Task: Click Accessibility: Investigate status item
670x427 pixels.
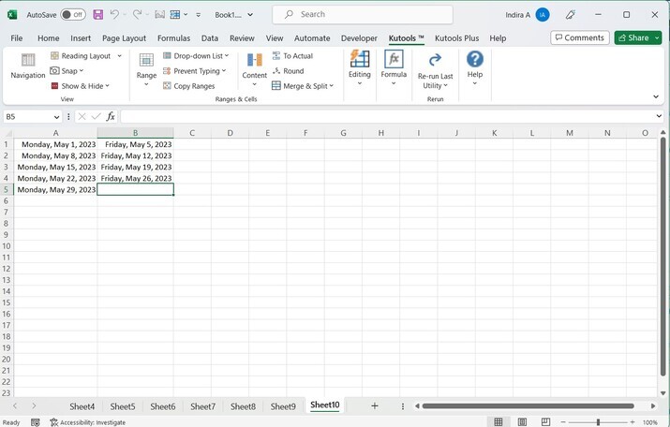Action: (88, 422)
